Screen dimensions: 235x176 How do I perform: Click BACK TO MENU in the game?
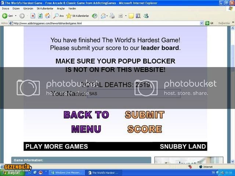86,122
